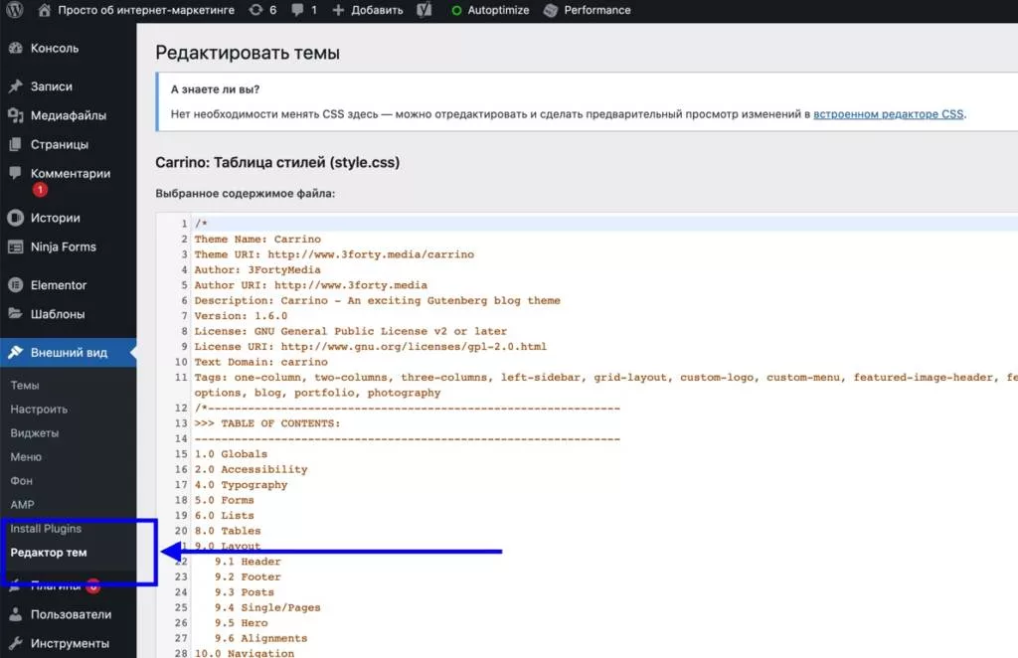Click the Author: 3FortyMedia code line
Viewport: 1018px width, 658px height.
point(257,270)
